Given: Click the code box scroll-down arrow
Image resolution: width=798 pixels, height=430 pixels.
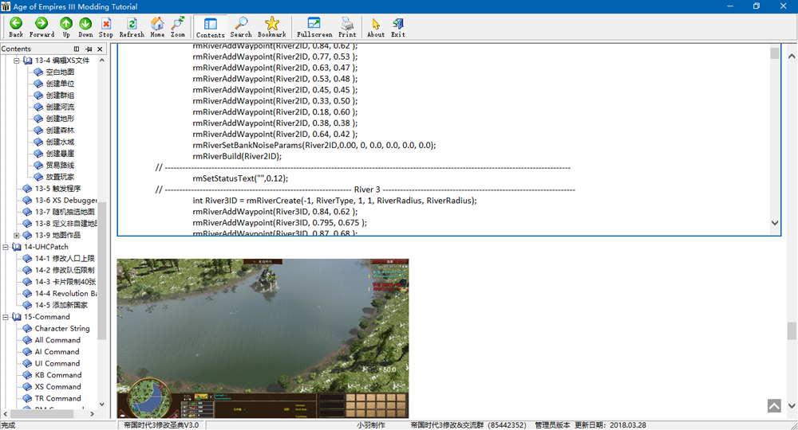Looking at the screenshot, I should (775, 222).
